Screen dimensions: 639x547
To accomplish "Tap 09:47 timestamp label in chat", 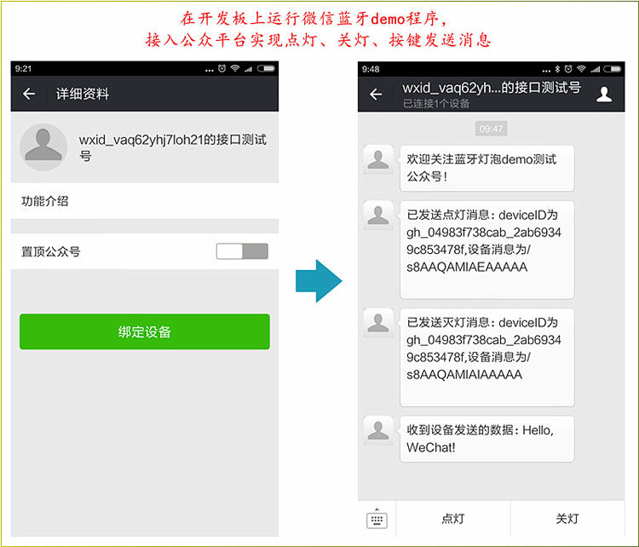I will point(491,129).
